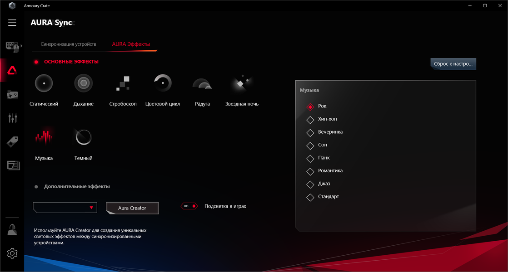The height and width of the screenshot is (272, 508).
Task: Click the Armoury Crate logo icon
Action: pyautogui.click(x=12, y=5)
